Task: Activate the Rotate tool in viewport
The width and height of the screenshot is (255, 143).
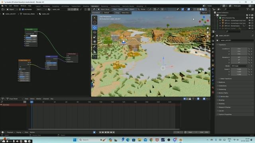Action: [x=95, y=32]
